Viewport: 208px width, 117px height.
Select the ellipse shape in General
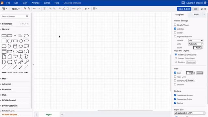point(26,36)
